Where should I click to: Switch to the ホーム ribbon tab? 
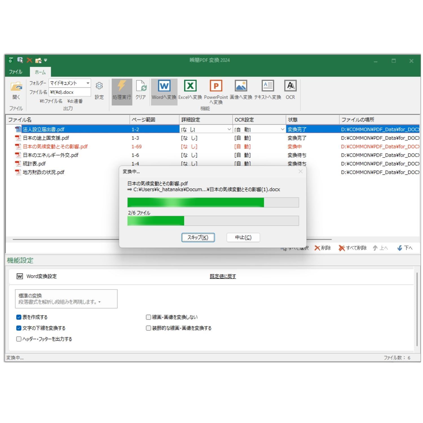click(x=40, y=72)
